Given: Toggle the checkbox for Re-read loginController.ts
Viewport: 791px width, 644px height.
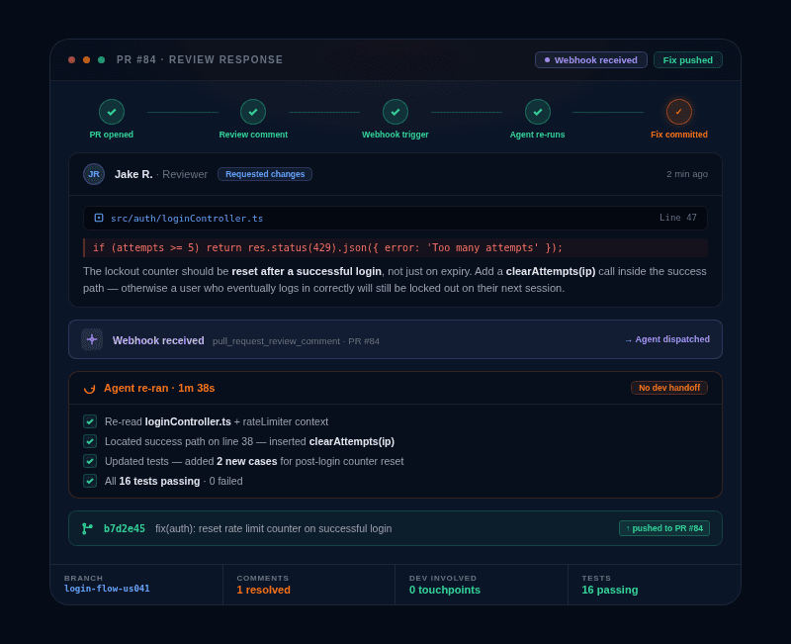Looking at the screenshot, I should 89,421.
